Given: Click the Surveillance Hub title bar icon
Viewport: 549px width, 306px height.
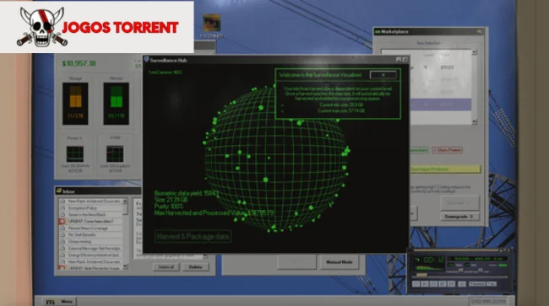Looking at the screenshot, I should click(x=146, y=60).
